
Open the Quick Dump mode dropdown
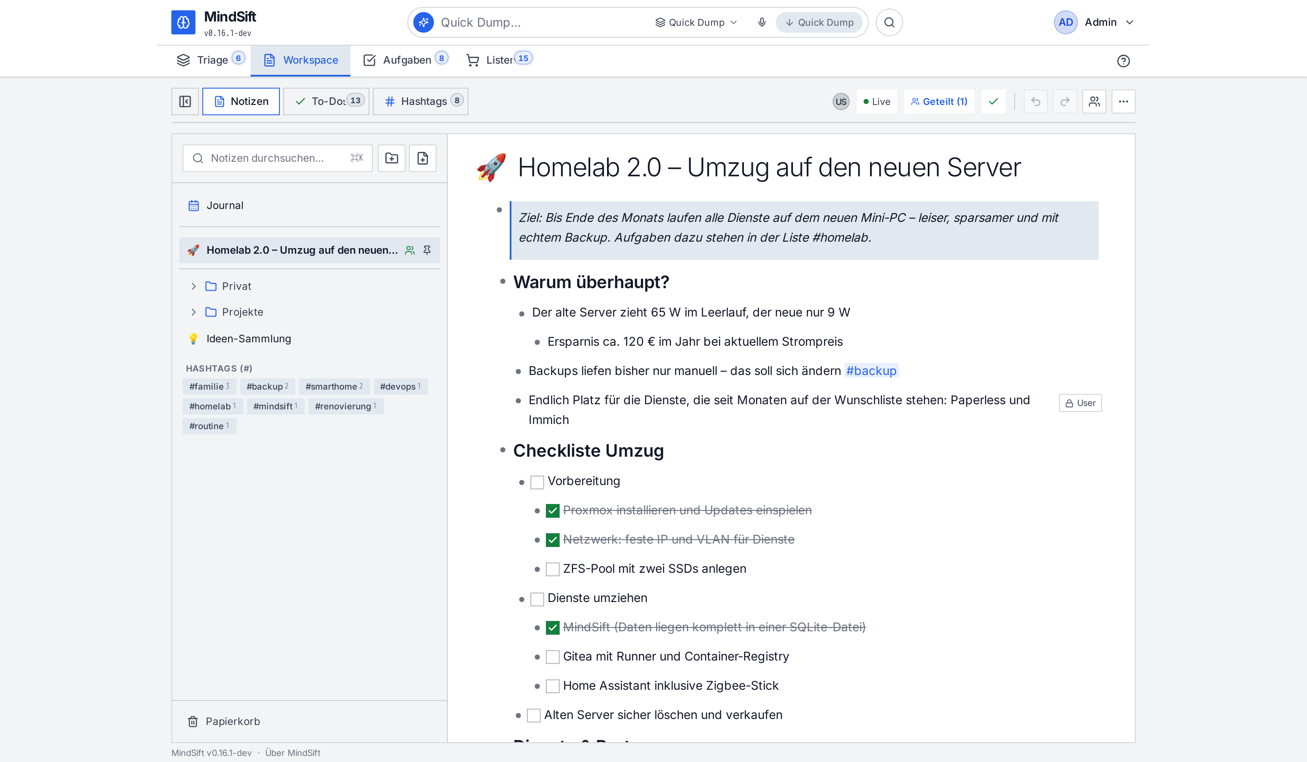696,22
